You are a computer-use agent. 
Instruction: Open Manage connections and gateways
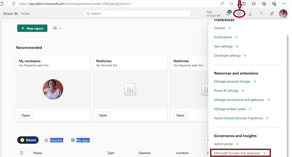tap(242, 100)
